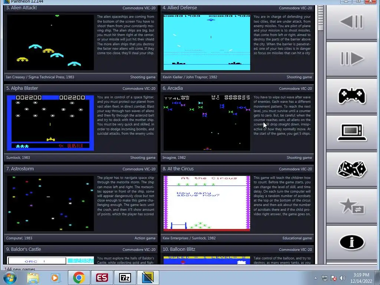The width and height of the screenshot is (380, 285).
Task: Click 'Ian Creasey / Sigma Technical Press, 1983'
Action: [40, 77]
